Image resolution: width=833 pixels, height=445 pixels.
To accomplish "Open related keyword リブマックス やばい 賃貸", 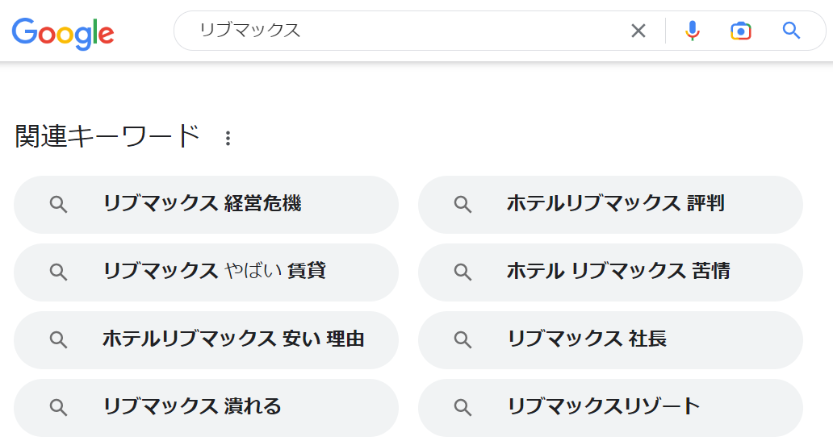I will pyautogui.click(x=214, y=272).
